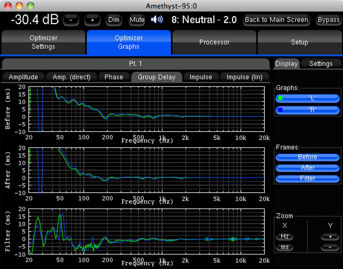Switch to the Optimizer Settings tab
This screenshot has height=269, width=343.
[43, 42]
